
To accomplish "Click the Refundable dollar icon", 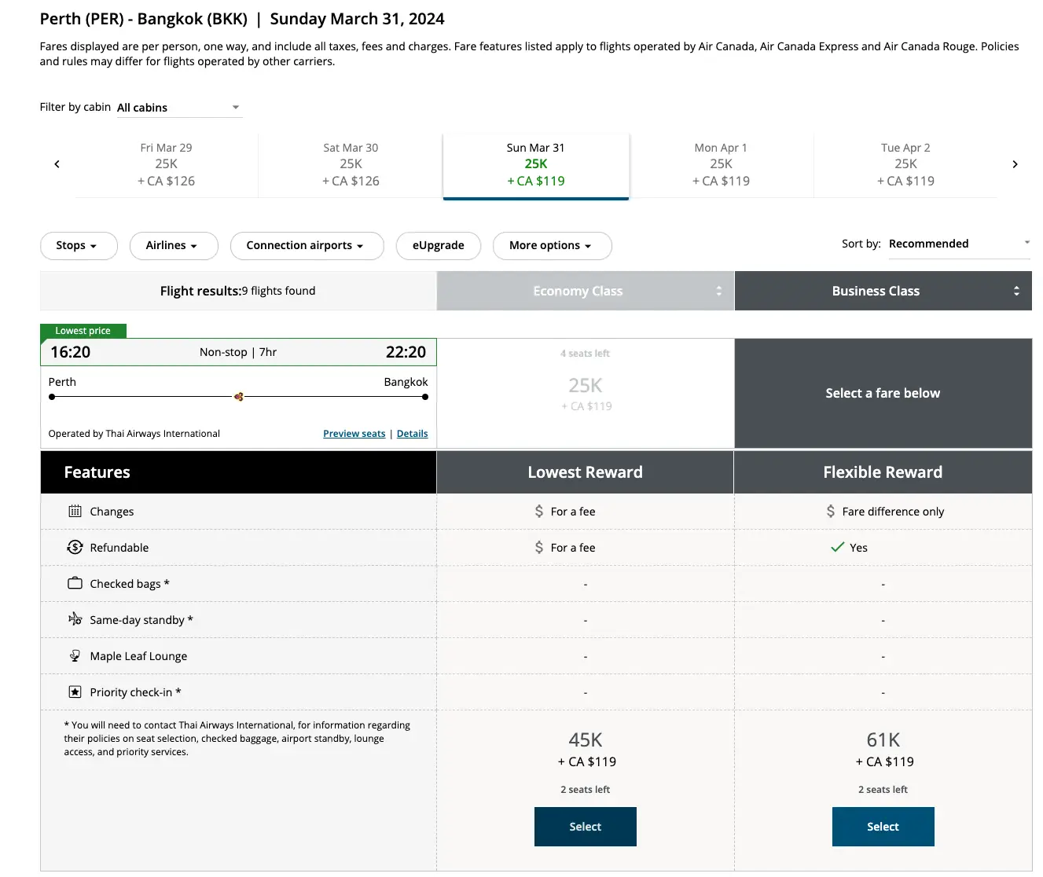I will click(75, 548).
